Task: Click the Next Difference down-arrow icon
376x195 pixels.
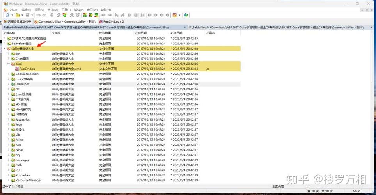Action: [58, 15]
